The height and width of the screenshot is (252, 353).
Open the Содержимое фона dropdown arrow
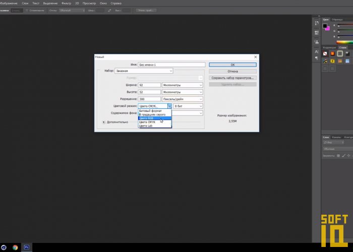201,113
